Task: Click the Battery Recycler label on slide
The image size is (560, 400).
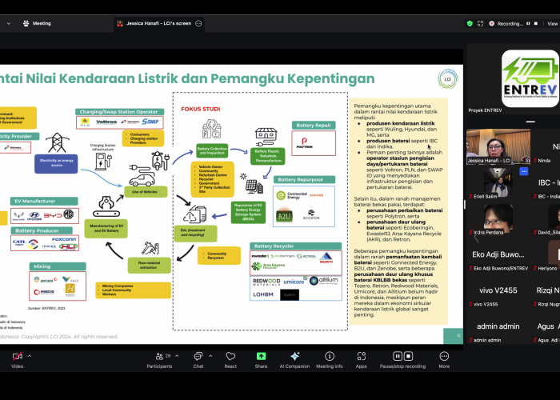Action: point(296,246)
